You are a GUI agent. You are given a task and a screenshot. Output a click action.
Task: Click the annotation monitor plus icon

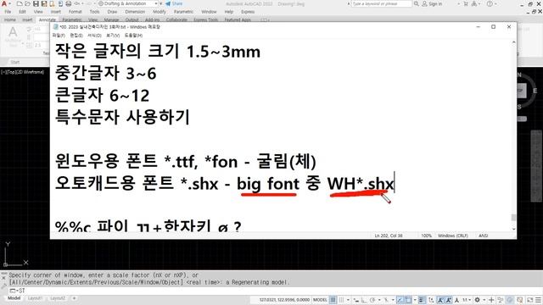pos(491,300)
